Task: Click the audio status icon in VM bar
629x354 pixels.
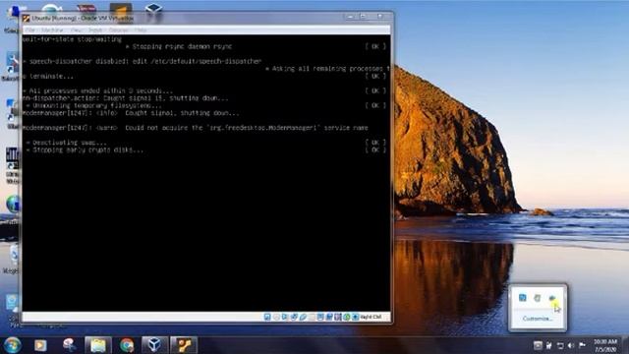Action: coord(284,317)
